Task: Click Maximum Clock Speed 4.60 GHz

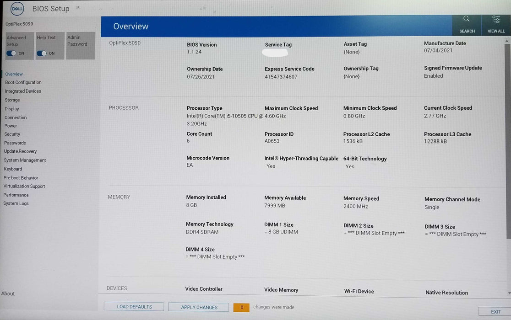Action: [x=275, y=116]
